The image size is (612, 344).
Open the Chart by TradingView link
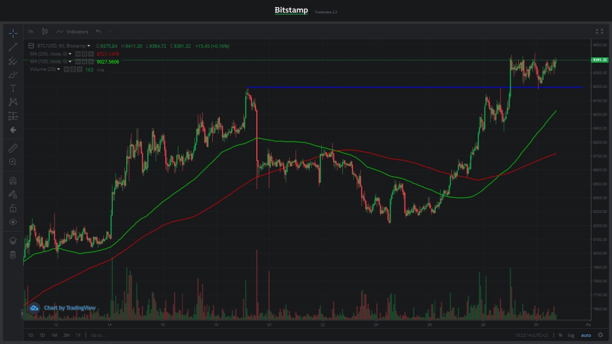(x=70, y=308)
